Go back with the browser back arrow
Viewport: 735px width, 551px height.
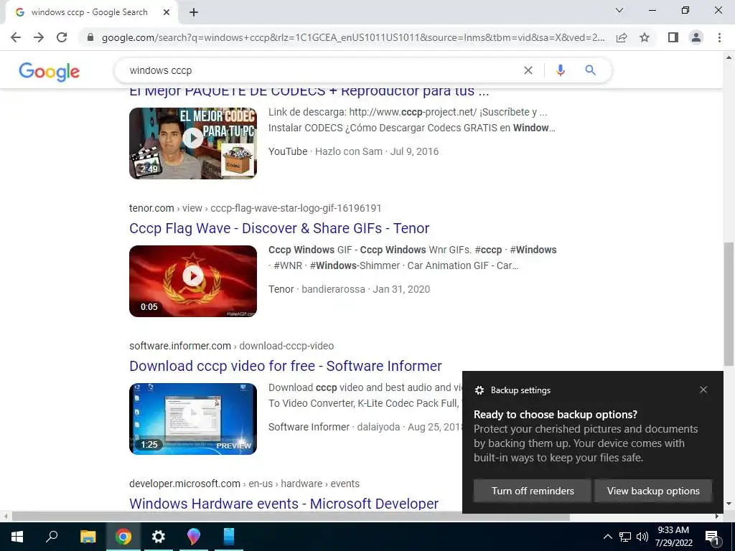click(16, 37)
